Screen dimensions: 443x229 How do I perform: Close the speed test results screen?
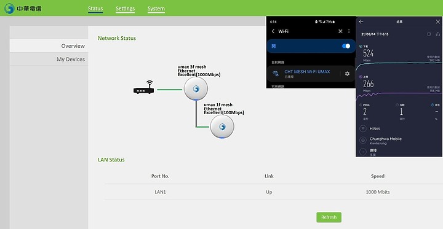pyautogui.click(x=438, y=21)
